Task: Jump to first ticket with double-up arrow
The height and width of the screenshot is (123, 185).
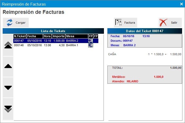Action: (8, 45)
